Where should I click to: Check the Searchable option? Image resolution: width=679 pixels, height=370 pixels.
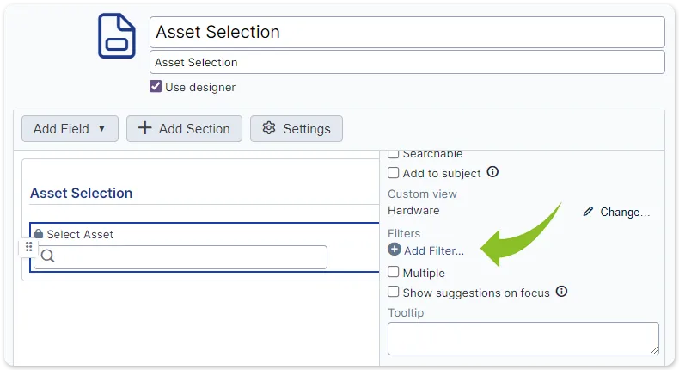click(393, 153)
